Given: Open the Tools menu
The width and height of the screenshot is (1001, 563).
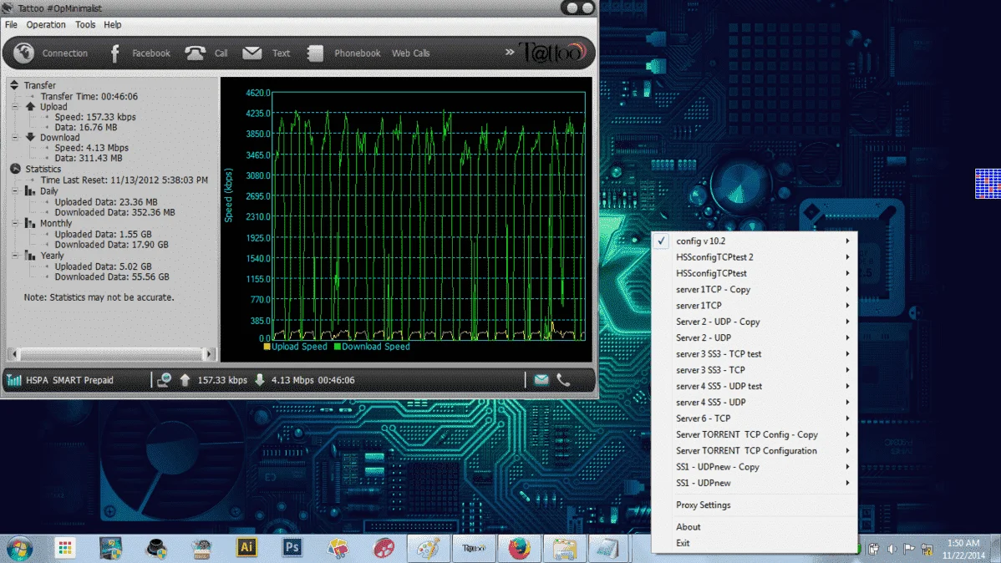Looking at the screenshot, I should click(x=85, y=25).
